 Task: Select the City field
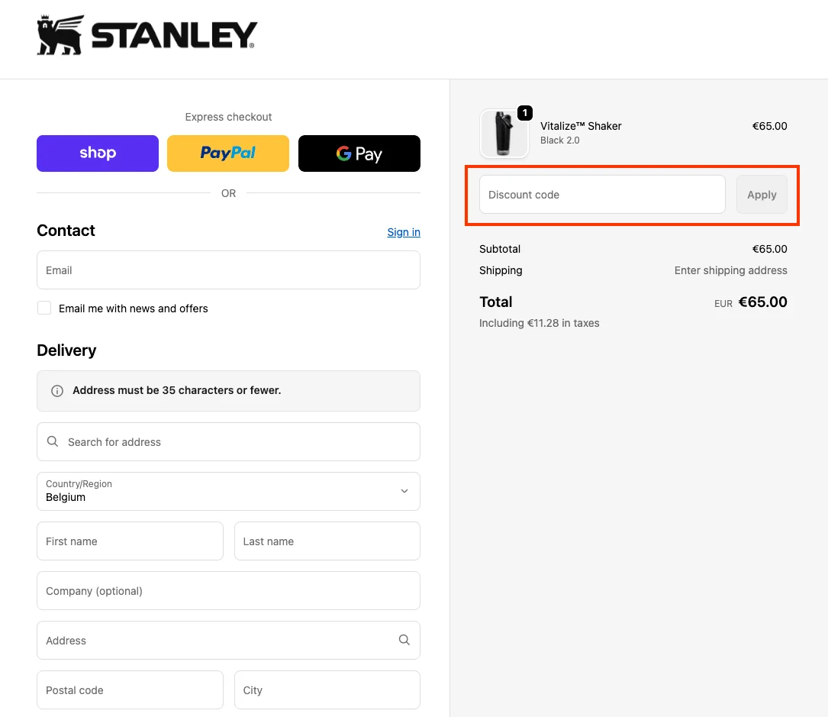[327, 690]
